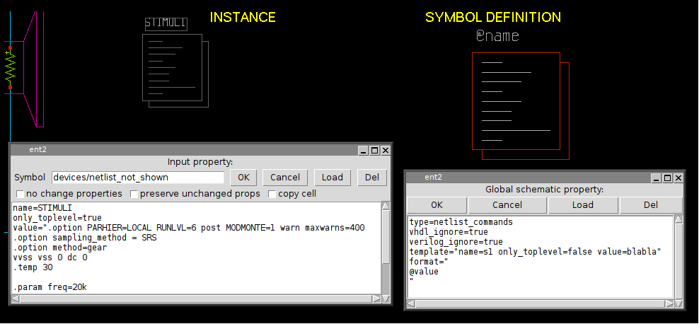Click right arrow of Input property horizontal scrollbar
699x324 pixels.
[x=376, y=299]
